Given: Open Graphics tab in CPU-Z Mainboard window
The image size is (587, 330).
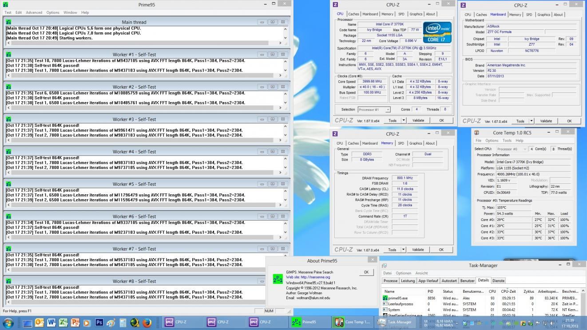Looking at the screenshot, I should [543, 15].
